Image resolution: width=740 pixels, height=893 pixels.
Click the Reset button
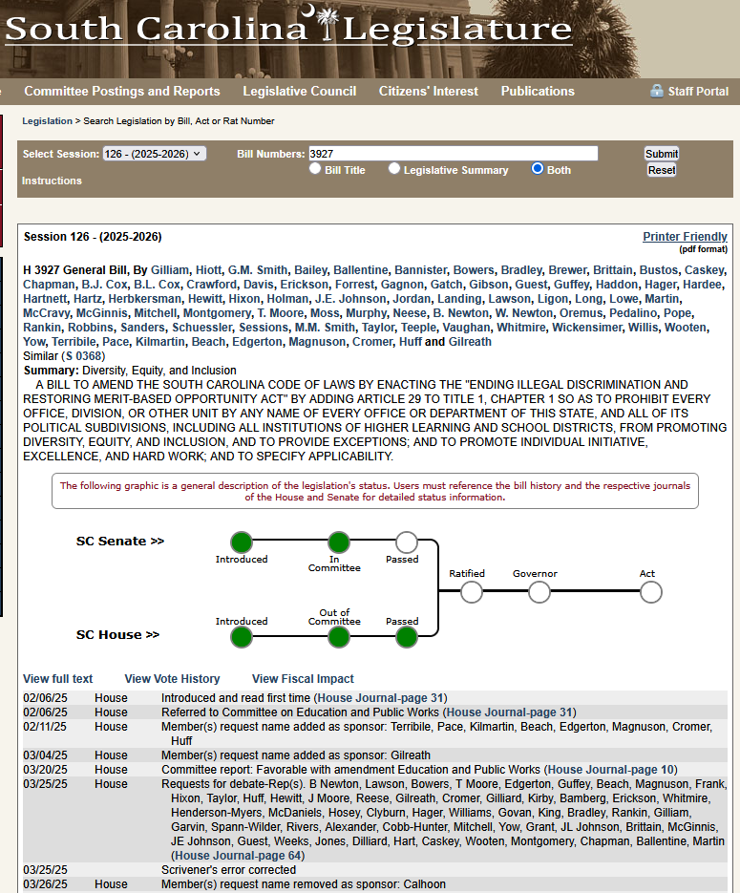(662, 170)
